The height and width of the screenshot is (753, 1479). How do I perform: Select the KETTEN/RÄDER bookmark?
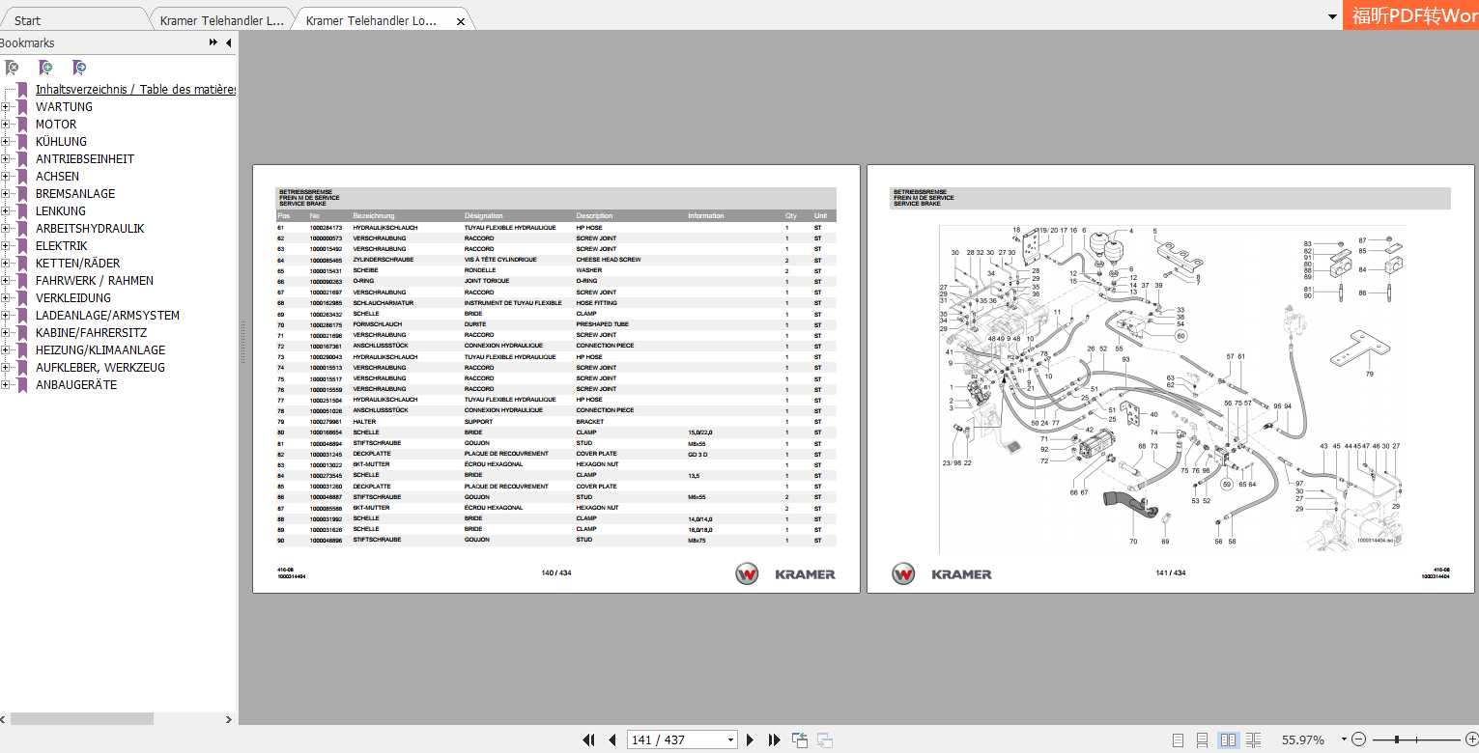click(x=78, y=264)
